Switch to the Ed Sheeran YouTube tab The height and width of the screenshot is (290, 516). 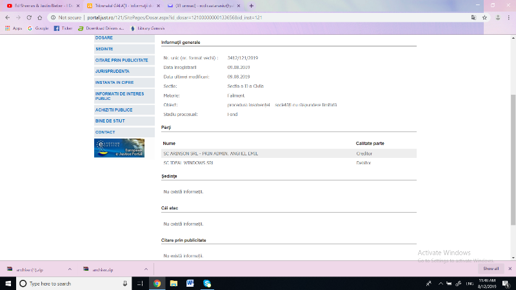41,6
